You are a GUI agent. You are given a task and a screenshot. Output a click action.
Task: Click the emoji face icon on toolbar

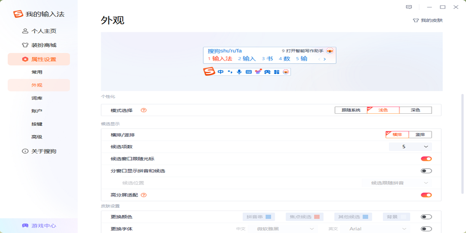[x=285, y=71]
